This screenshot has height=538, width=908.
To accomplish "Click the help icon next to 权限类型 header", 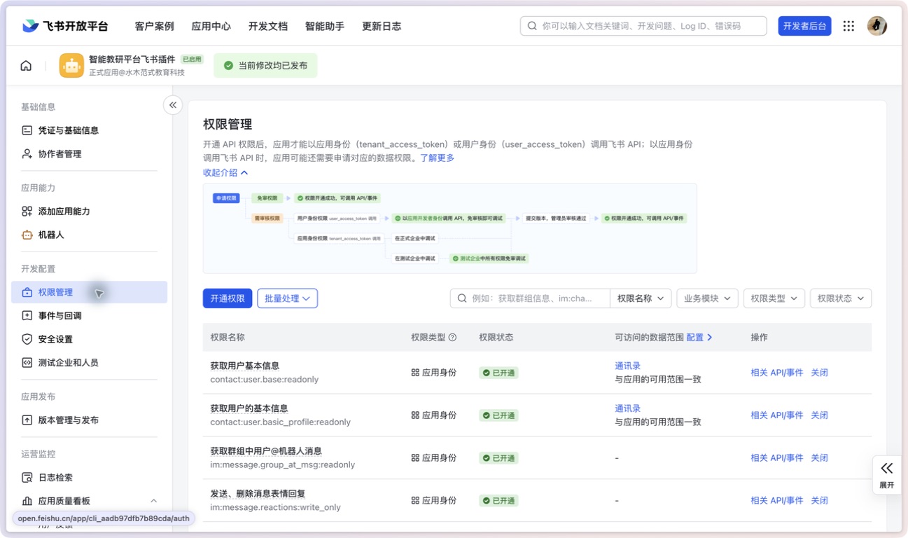I will pyautogui.click(x=452, y=338).
